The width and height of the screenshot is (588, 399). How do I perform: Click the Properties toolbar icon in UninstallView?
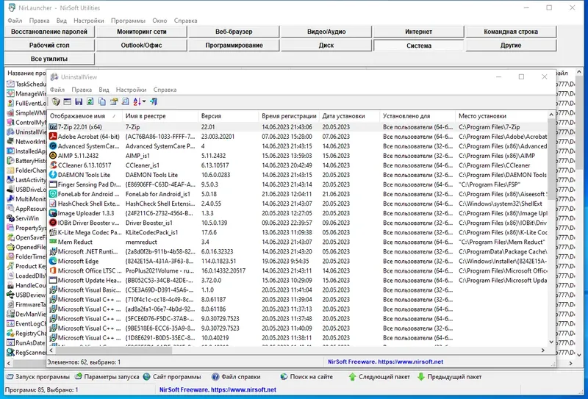click(x=114, y=101)
